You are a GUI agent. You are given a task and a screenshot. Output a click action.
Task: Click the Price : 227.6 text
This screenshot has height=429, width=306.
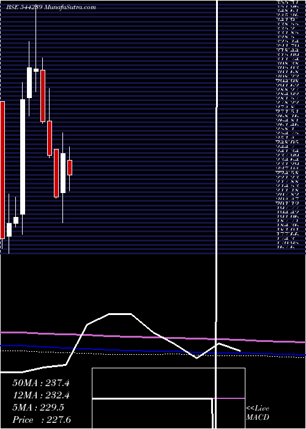coord(42,420)
